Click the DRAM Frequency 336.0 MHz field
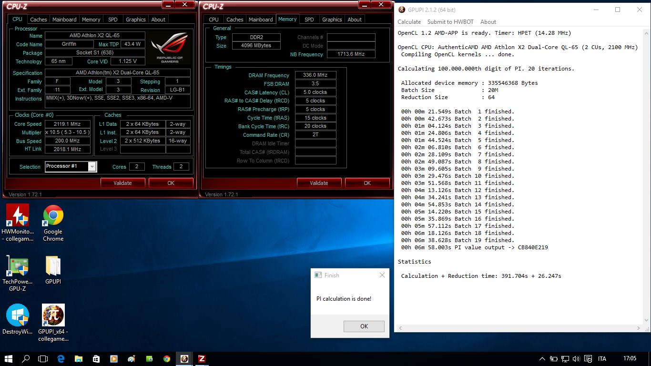Viewport: 651px width, 366px height. coord(315,75)
